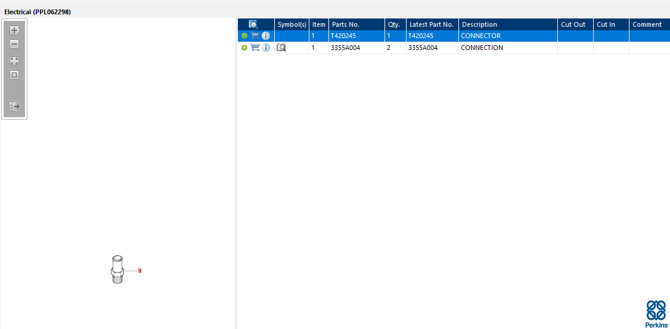Click Electrical (PPL062298) title
Viewport: 670px width, 329px height.
coord(38,12)
